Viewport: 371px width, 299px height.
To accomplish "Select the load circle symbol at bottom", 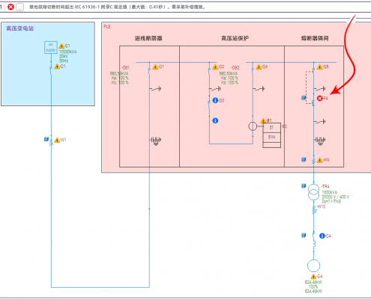I will coord(313,265).
